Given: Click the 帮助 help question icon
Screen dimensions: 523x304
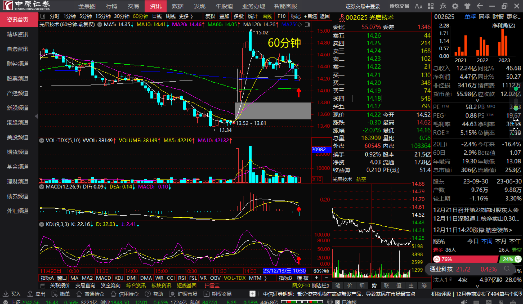Looking at the screenshot, I should point(148,294).
